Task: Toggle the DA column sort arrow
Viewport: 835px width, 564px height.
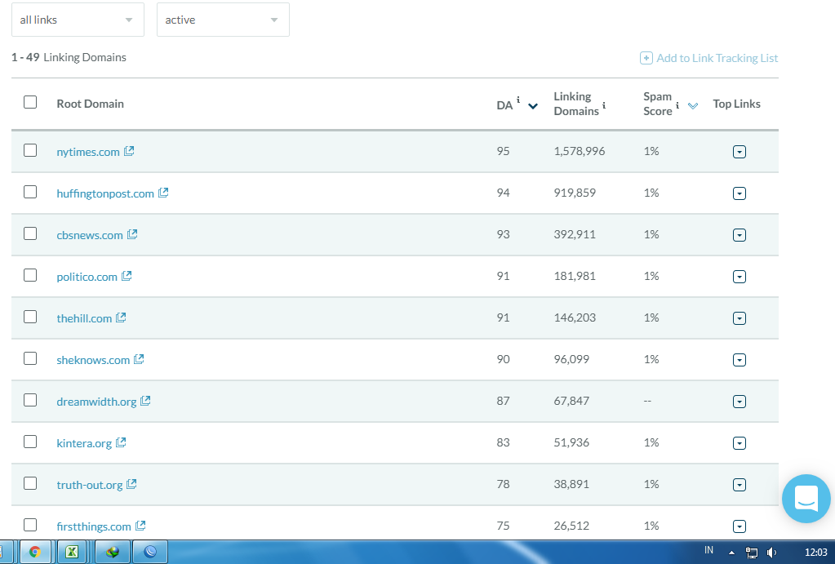Action: click(532, 106)
